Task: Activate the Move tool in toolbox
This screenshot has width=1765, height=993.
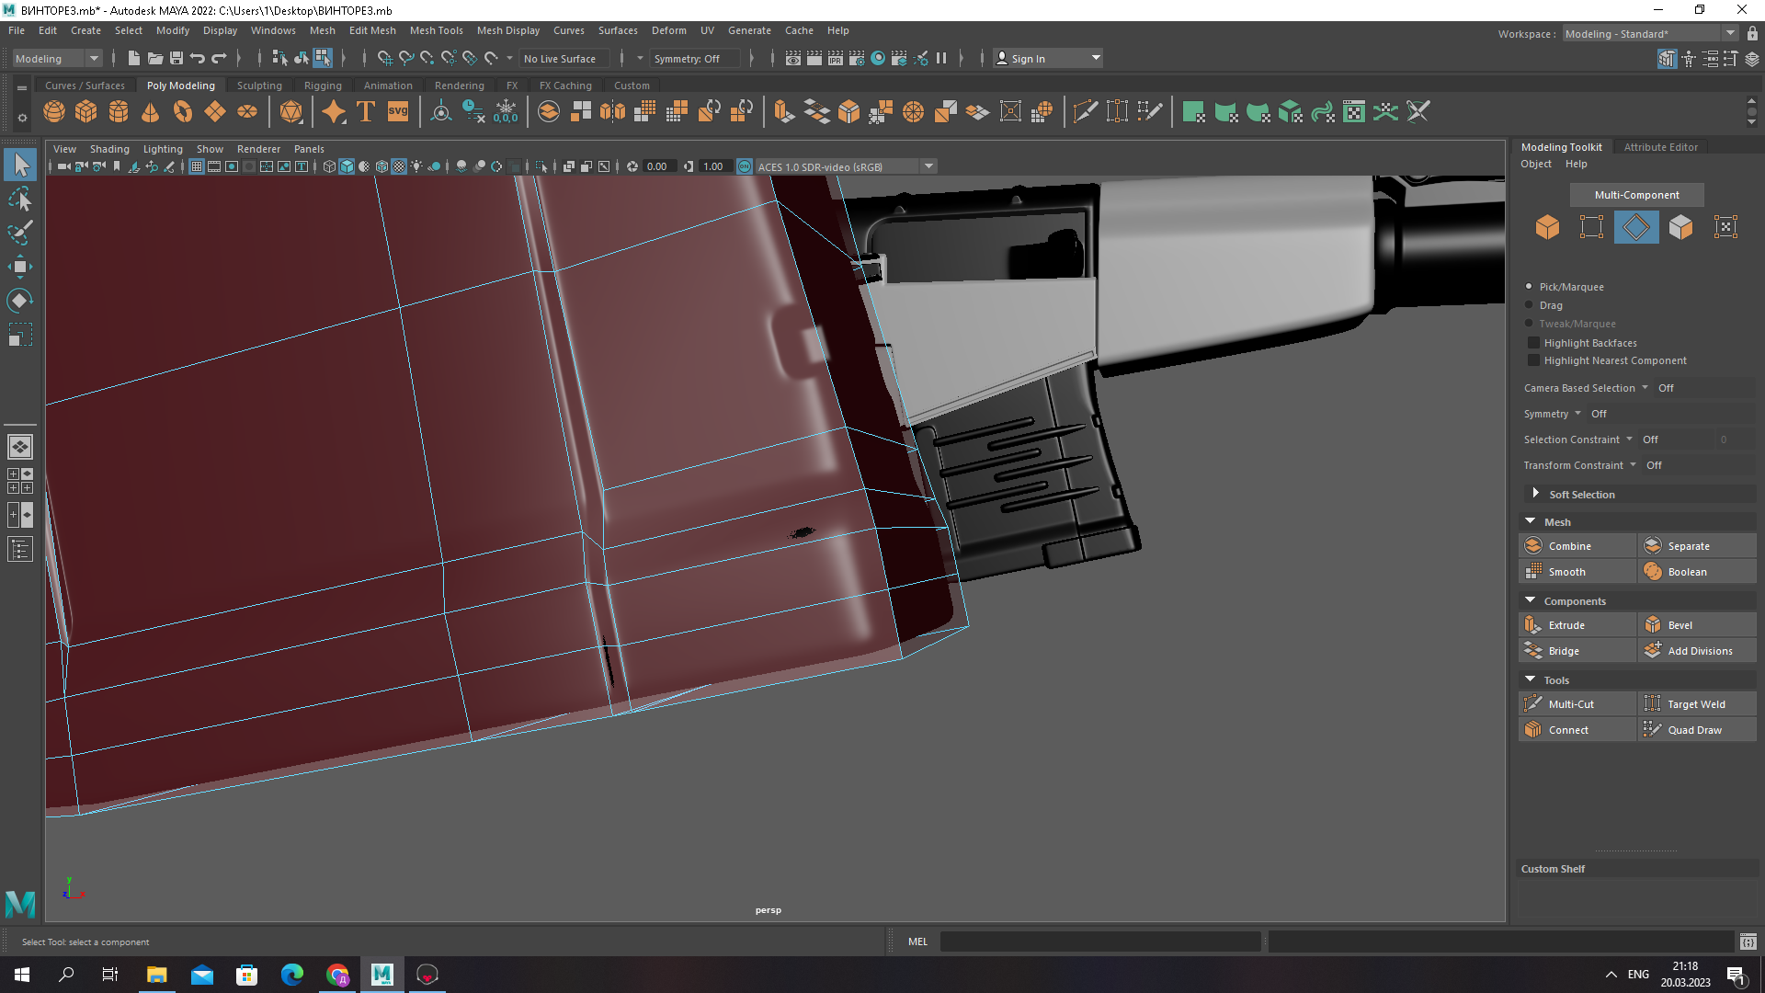Action: point(20,267)
